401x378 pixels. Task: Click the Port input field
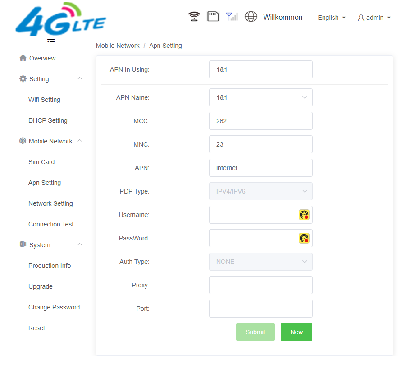pyautogui.click(x=260, y=309)
